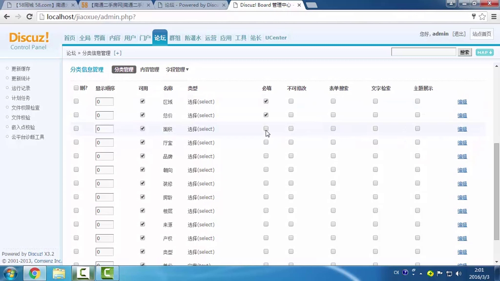The height and width of the screenshot is (281, 500).
Task: Switch to the 用户 navigation tab
Action: point(130,38)
